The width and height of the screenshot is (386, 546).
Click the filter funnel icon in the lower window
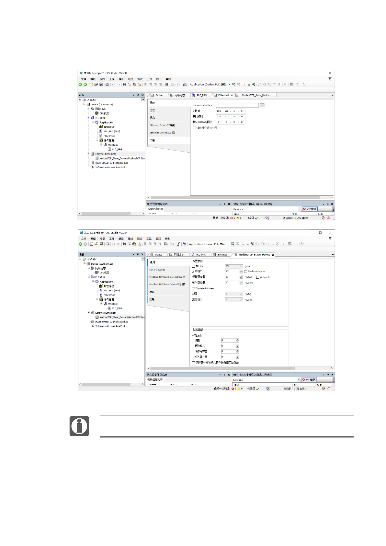pyautogui.click(x=330, y=238)
